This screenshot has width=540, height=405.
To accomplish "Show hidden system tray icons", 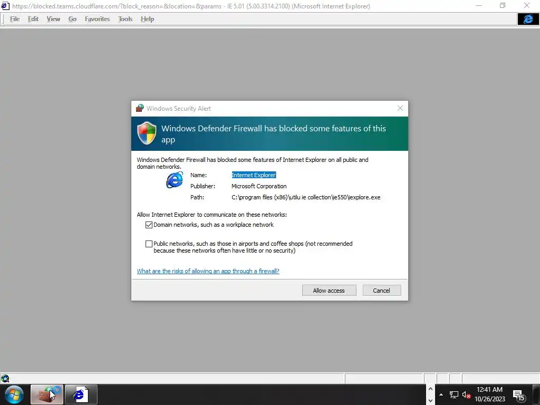I will click(441, 394).
